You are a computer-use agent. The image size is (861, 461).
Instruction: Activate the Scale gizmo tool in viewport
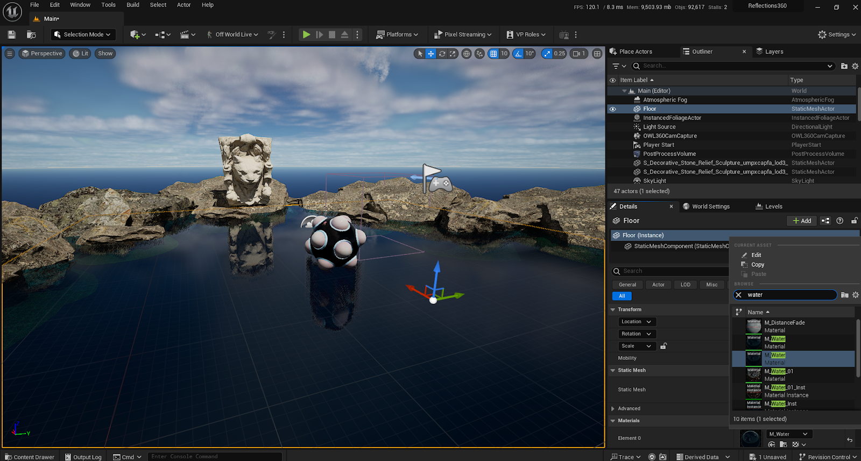pos(453,54)
